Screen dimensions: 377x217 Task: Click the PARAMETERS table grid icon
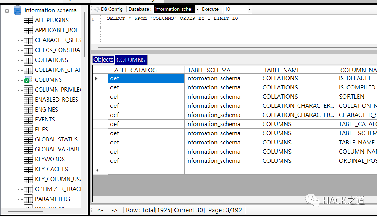pyautogui.click(x=28, y=199)
